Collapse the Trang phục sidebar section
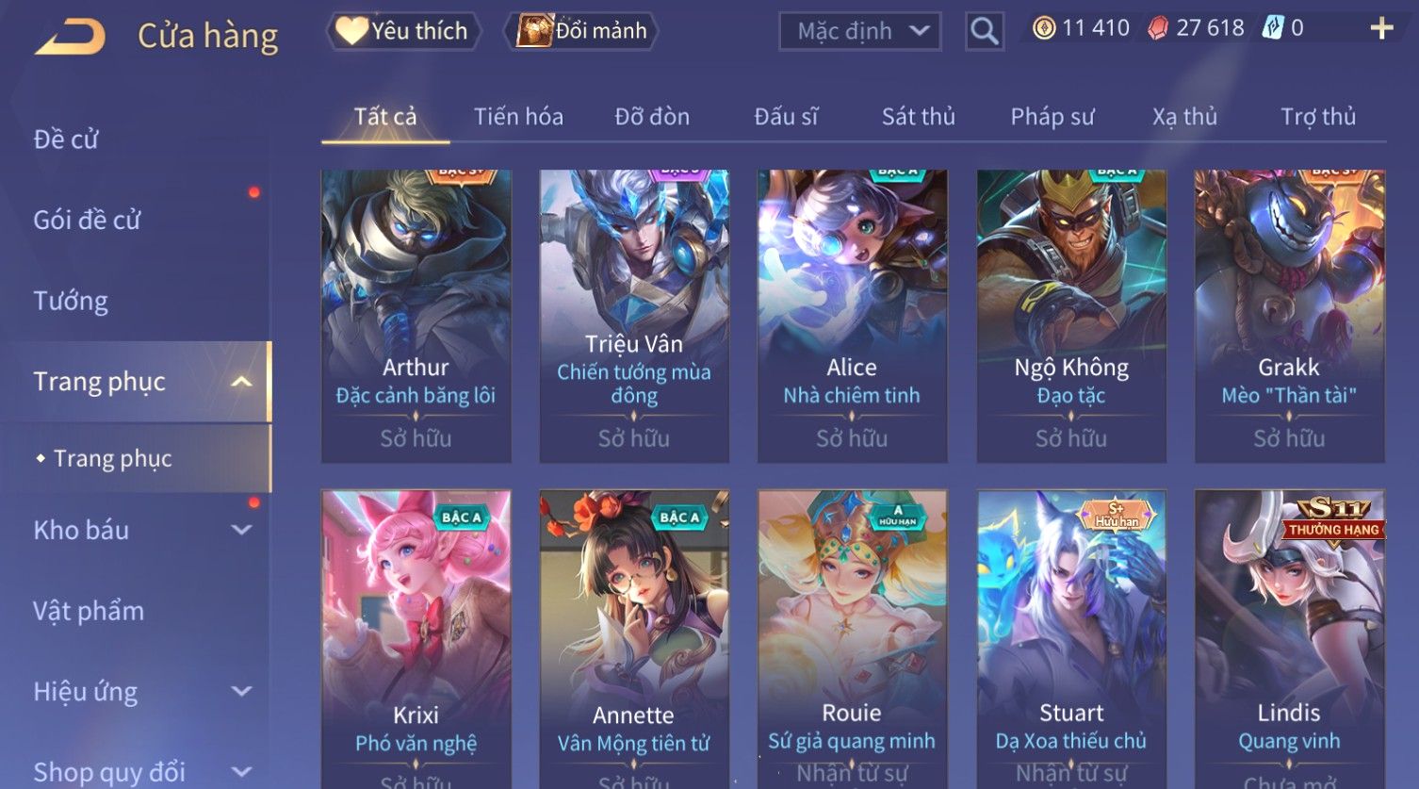 pos(241,382)
